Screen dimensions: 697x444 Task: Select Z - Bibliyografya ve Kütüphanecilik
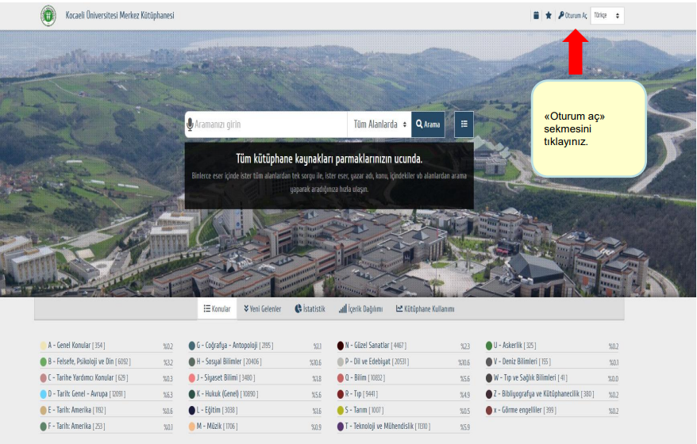click(x=544, y=393)
